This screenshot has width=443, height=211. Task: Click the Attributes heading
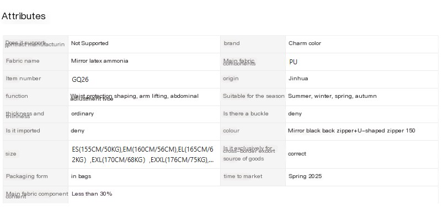point(24,16)
